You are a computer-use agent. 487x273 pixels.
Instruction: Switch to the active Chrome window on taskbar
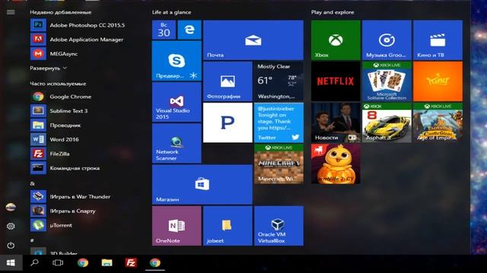pyautogui.click(x=155, y=263)
